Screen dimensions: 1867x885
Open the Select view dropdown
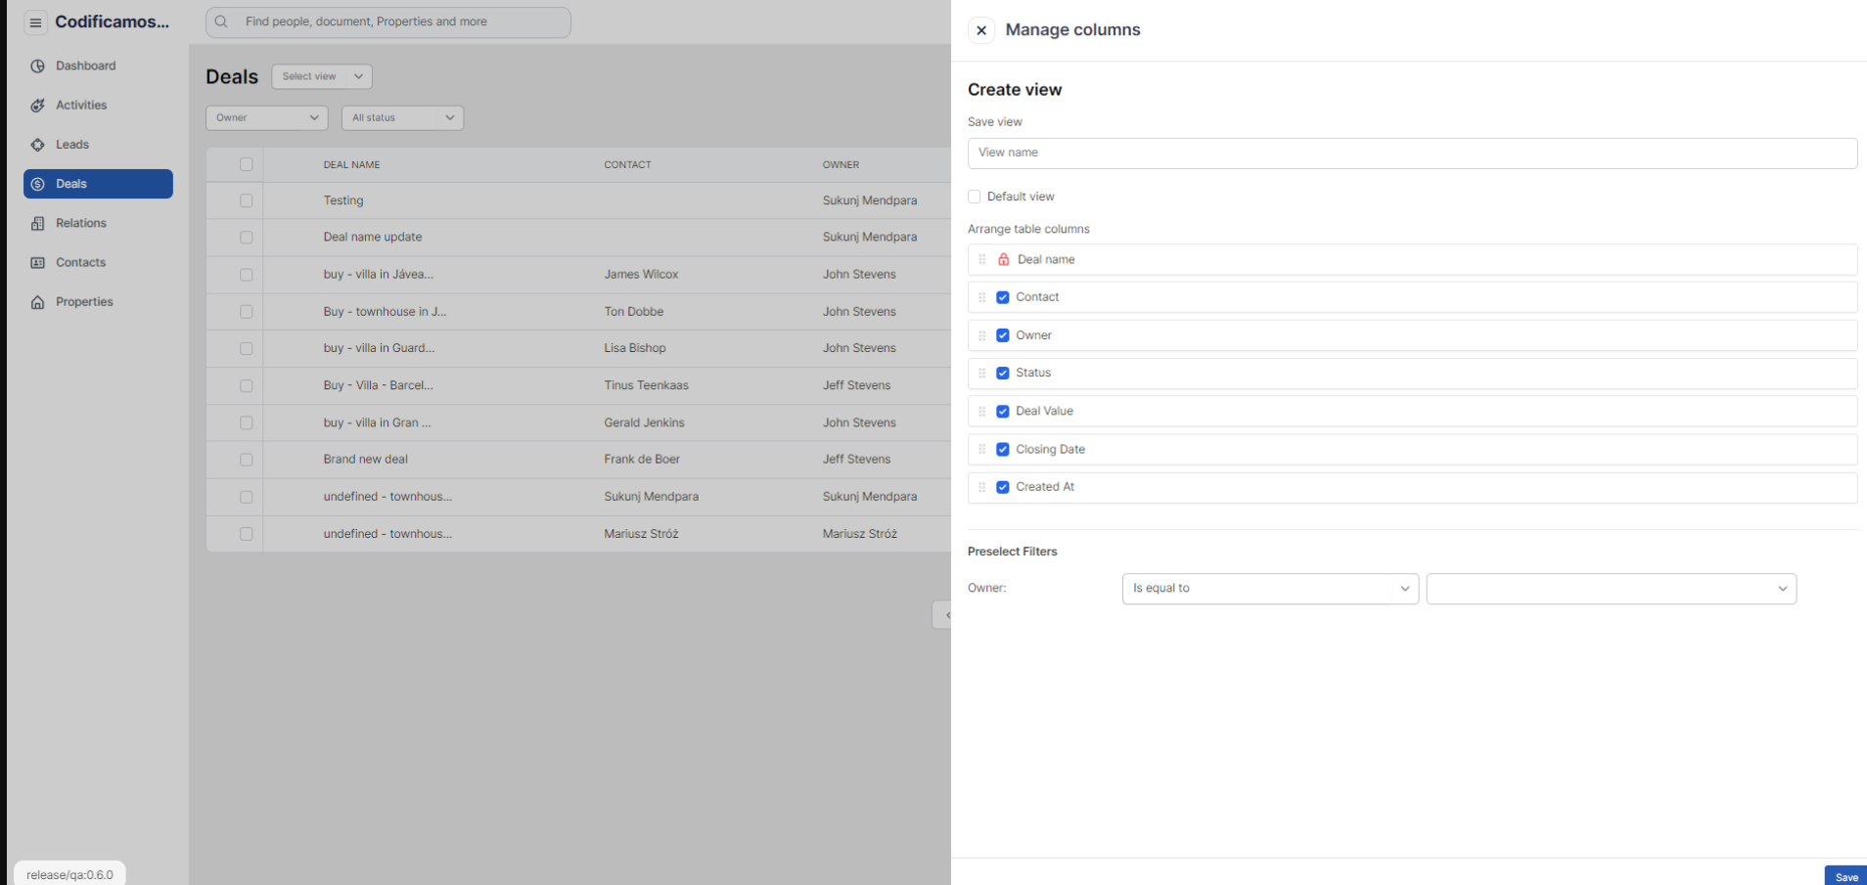[x=321, y=76]
